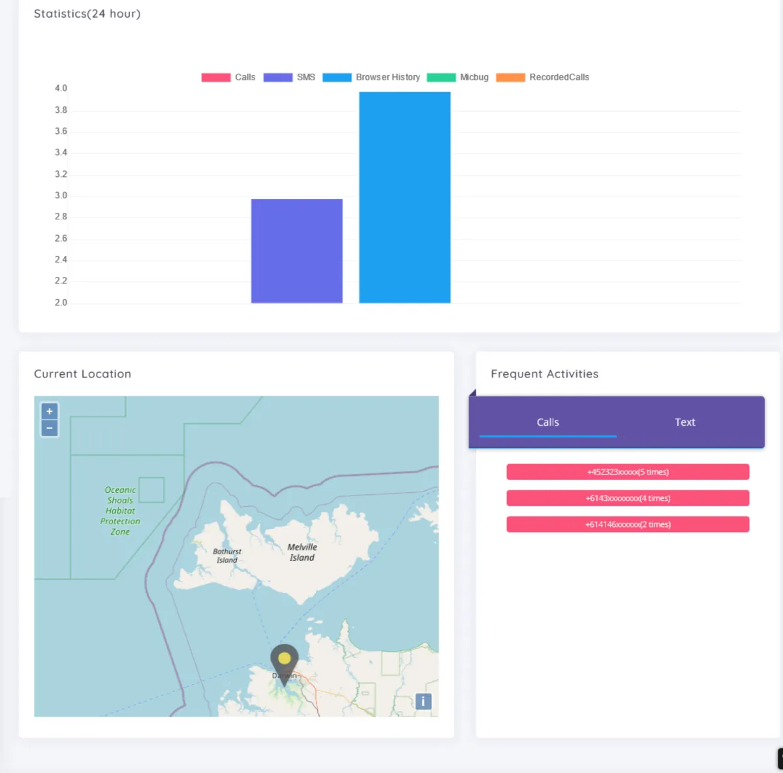Click the 4.0 y-axis label

pos(61,88)
